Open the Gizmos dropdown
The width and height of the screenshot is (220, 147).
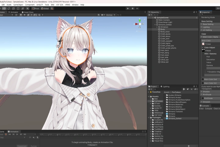coord(111,15)
